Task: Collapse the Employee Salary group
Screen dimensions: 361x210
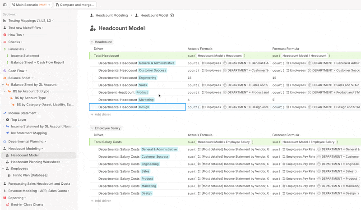Action: (92, 128)
